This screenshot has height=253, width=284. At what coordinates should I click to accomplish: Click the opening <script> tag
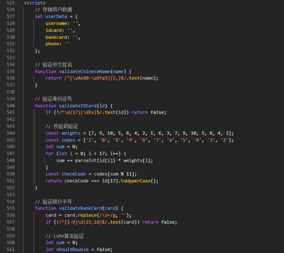pos(35,3)
